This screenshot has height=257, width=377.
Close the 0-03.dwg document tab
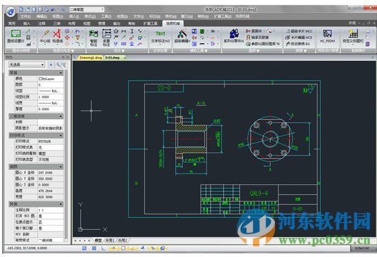click(125, 58)
